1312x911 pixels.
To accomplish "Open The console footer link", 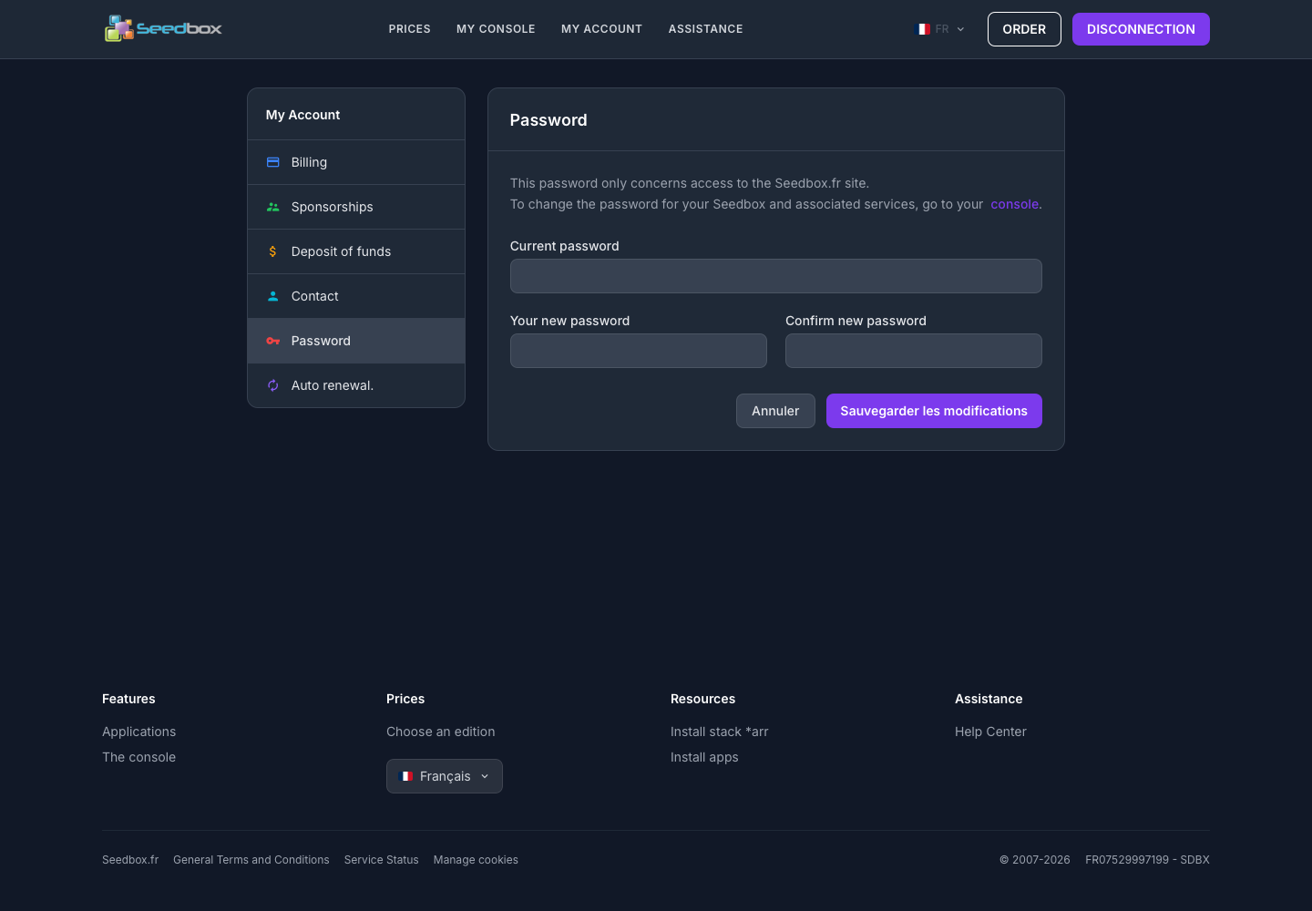I will click(139, 757).
